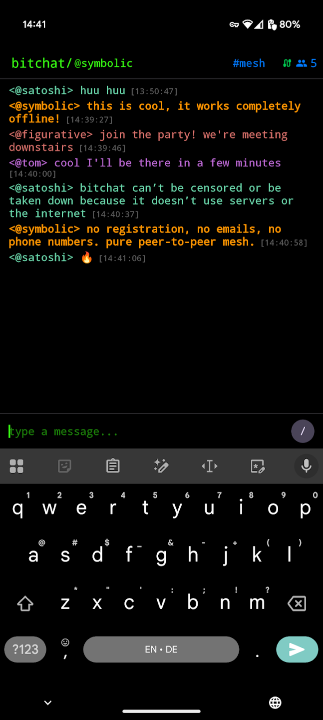
Task: Tap the teal send button
Action: pos(297,649)
